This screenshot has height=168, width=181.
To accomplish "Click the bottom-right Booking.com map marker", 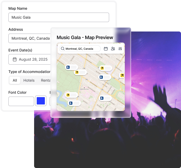I will pos(105,98).
